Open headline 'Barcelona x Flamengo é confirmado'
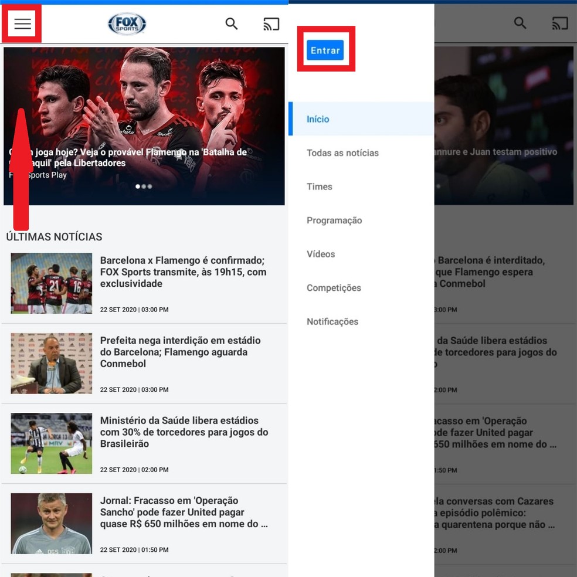577x577 pixels. tap(184, 272)
